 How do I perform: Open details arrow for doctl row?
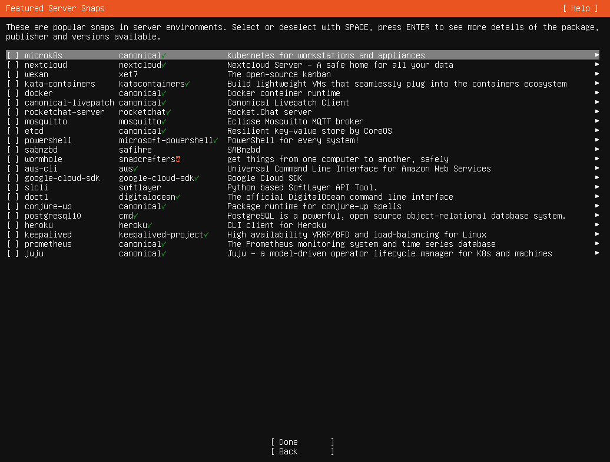tap(597, 196)
